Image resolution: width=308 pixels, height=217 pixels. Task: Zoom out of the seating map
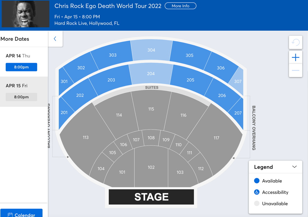[x=295, y=71]
